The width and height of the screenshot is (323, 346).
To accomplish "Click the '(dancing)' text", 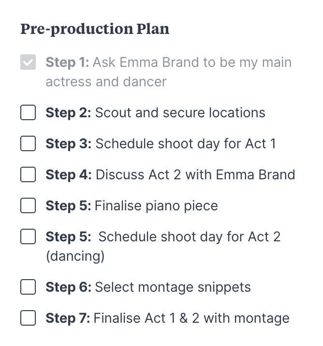I will pos(75,256).
